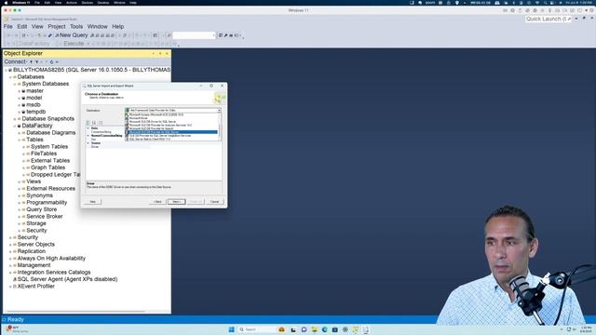Screen dimensions: 596x335
Task: Select the Synonyms folder
Action: pos(39,195)
